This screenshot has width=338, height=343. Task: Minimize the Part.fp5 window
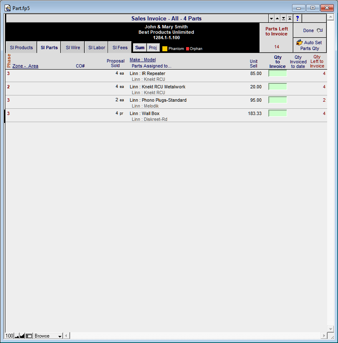coord(298,8)
